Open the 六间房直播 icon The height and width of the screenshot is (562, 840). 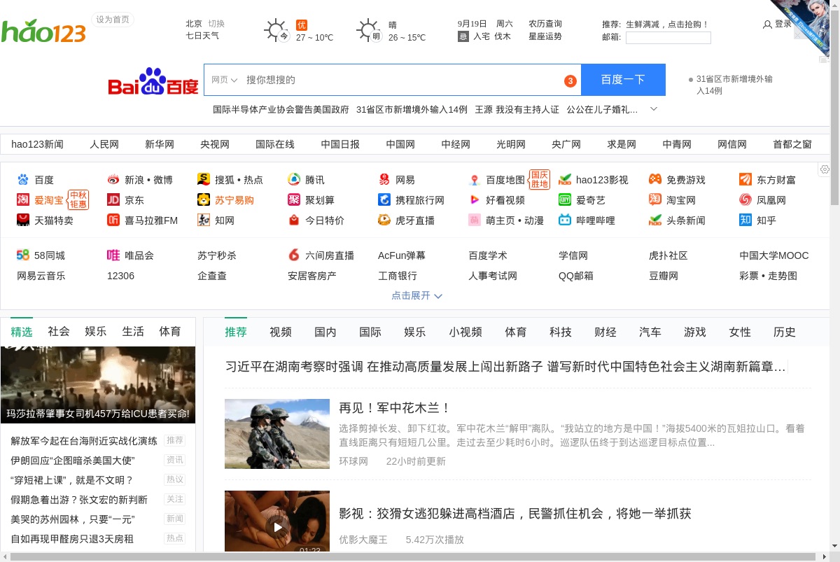pos(294,255)
